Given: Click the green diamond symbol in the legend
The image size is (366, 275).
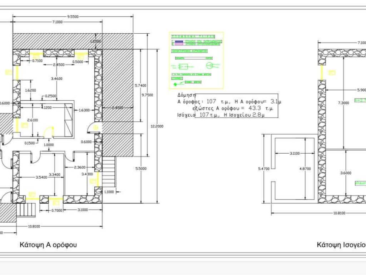Looking at the screenshot, I should pos(175,85).
